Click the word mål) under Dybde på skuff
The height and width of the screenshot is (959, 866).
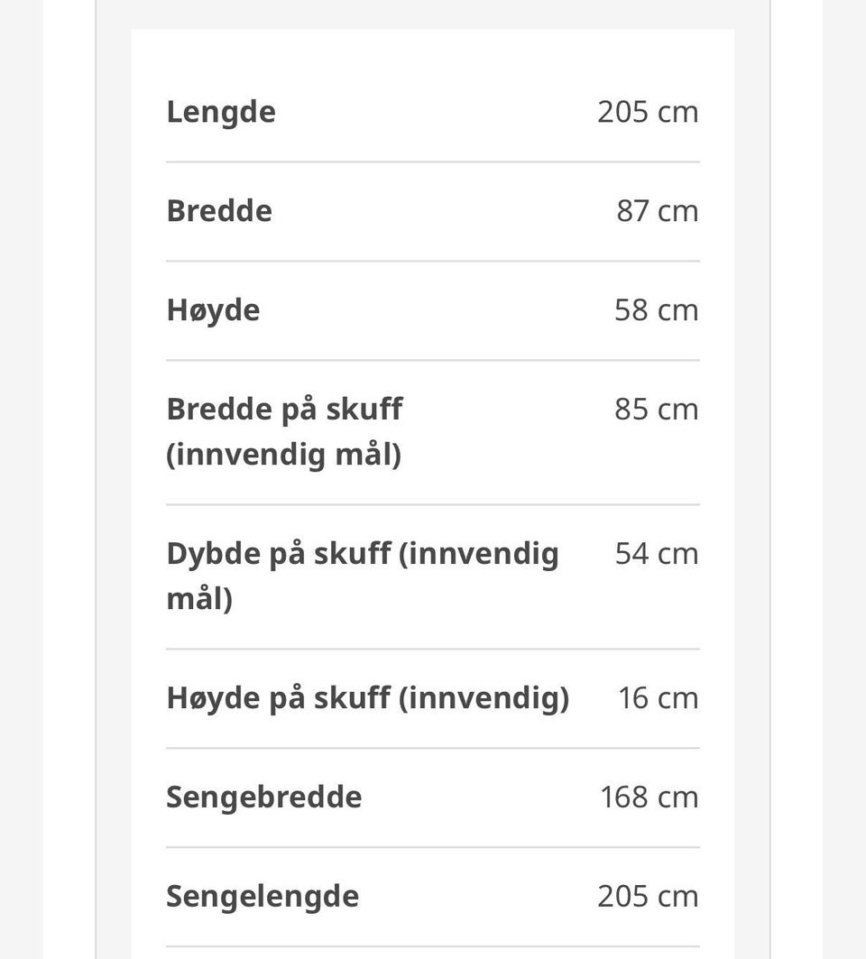[x=199, y=599]
